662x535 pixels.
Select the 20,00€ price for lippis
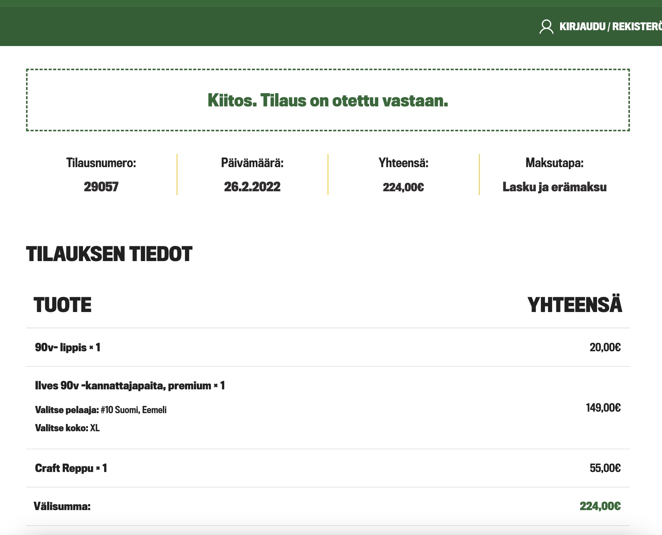pos(605,347)
